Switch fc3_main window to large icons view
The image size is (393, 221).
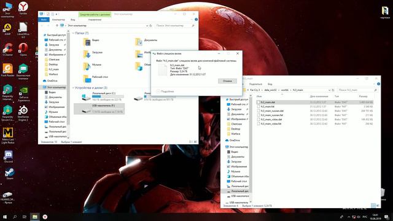coord(378,206)
